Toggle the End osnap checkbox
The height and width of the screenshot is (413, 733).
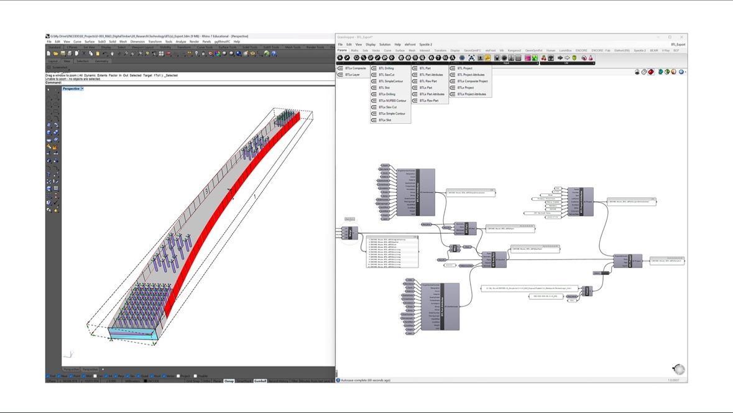[x=47, y=376]
